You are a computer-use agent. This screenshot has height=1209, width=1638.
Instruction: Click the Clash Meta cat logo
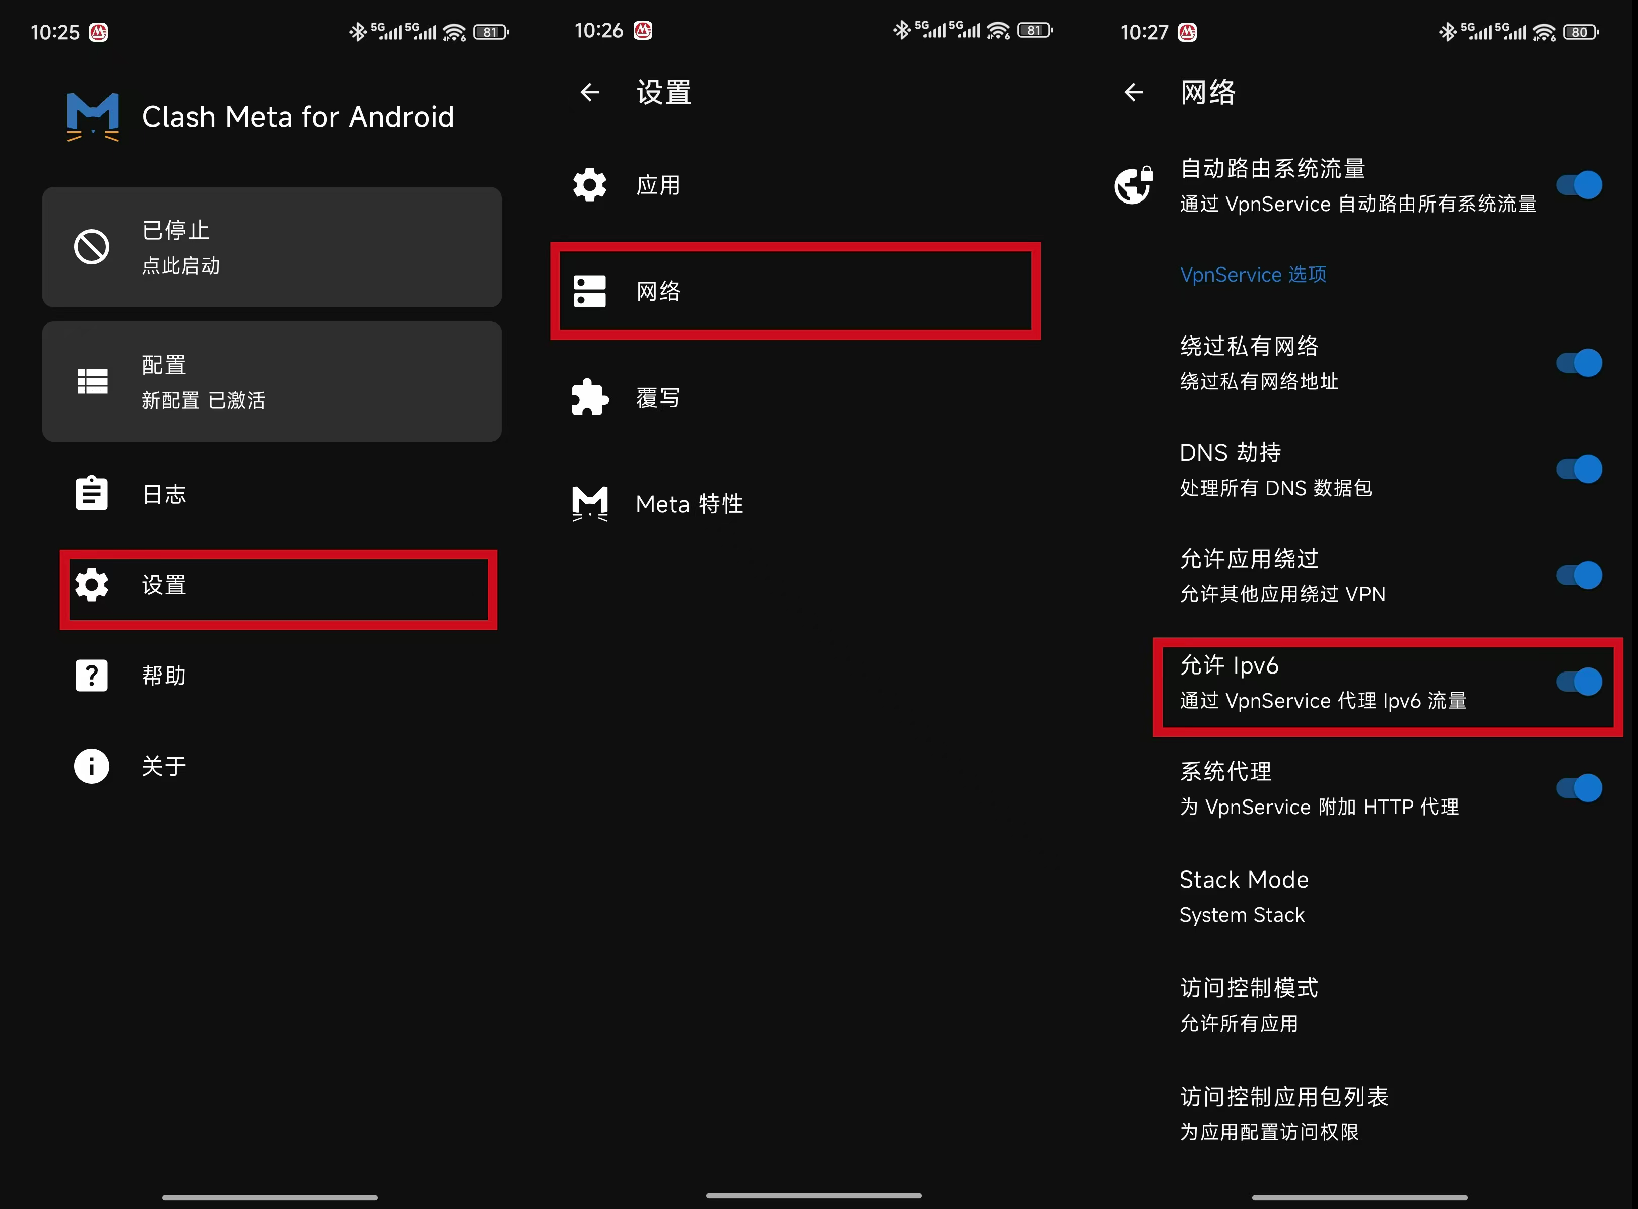92,116
